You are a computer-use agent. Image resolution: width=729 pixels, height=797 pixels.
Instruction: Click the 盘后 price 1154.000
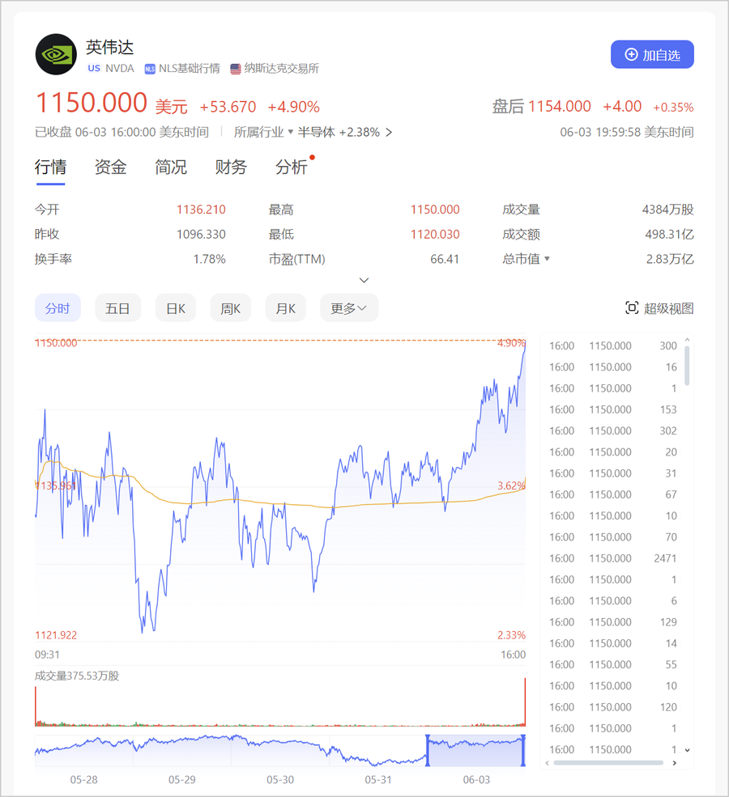click(x=560, y=106)
